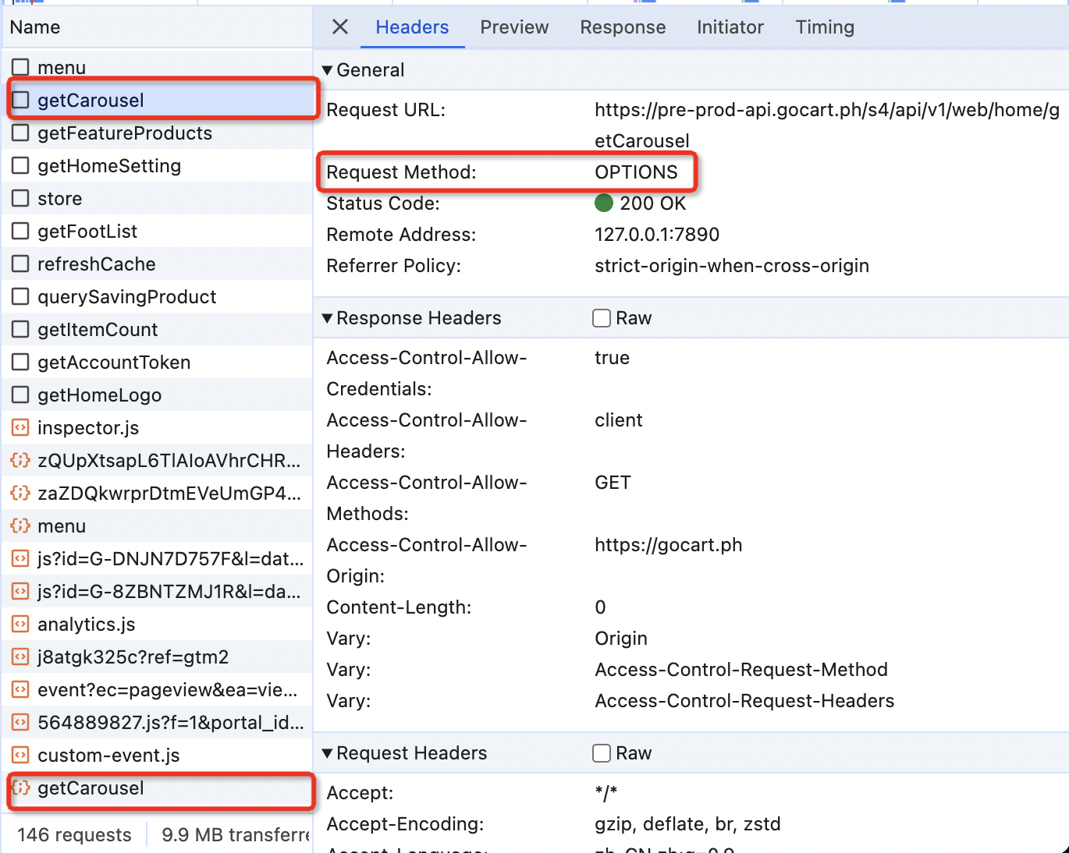The width and height of the screenshot is (1069, 853).
Task: Select j8atgk325c?ref=gtm2 request name
Action: click(x=133, y=657)
